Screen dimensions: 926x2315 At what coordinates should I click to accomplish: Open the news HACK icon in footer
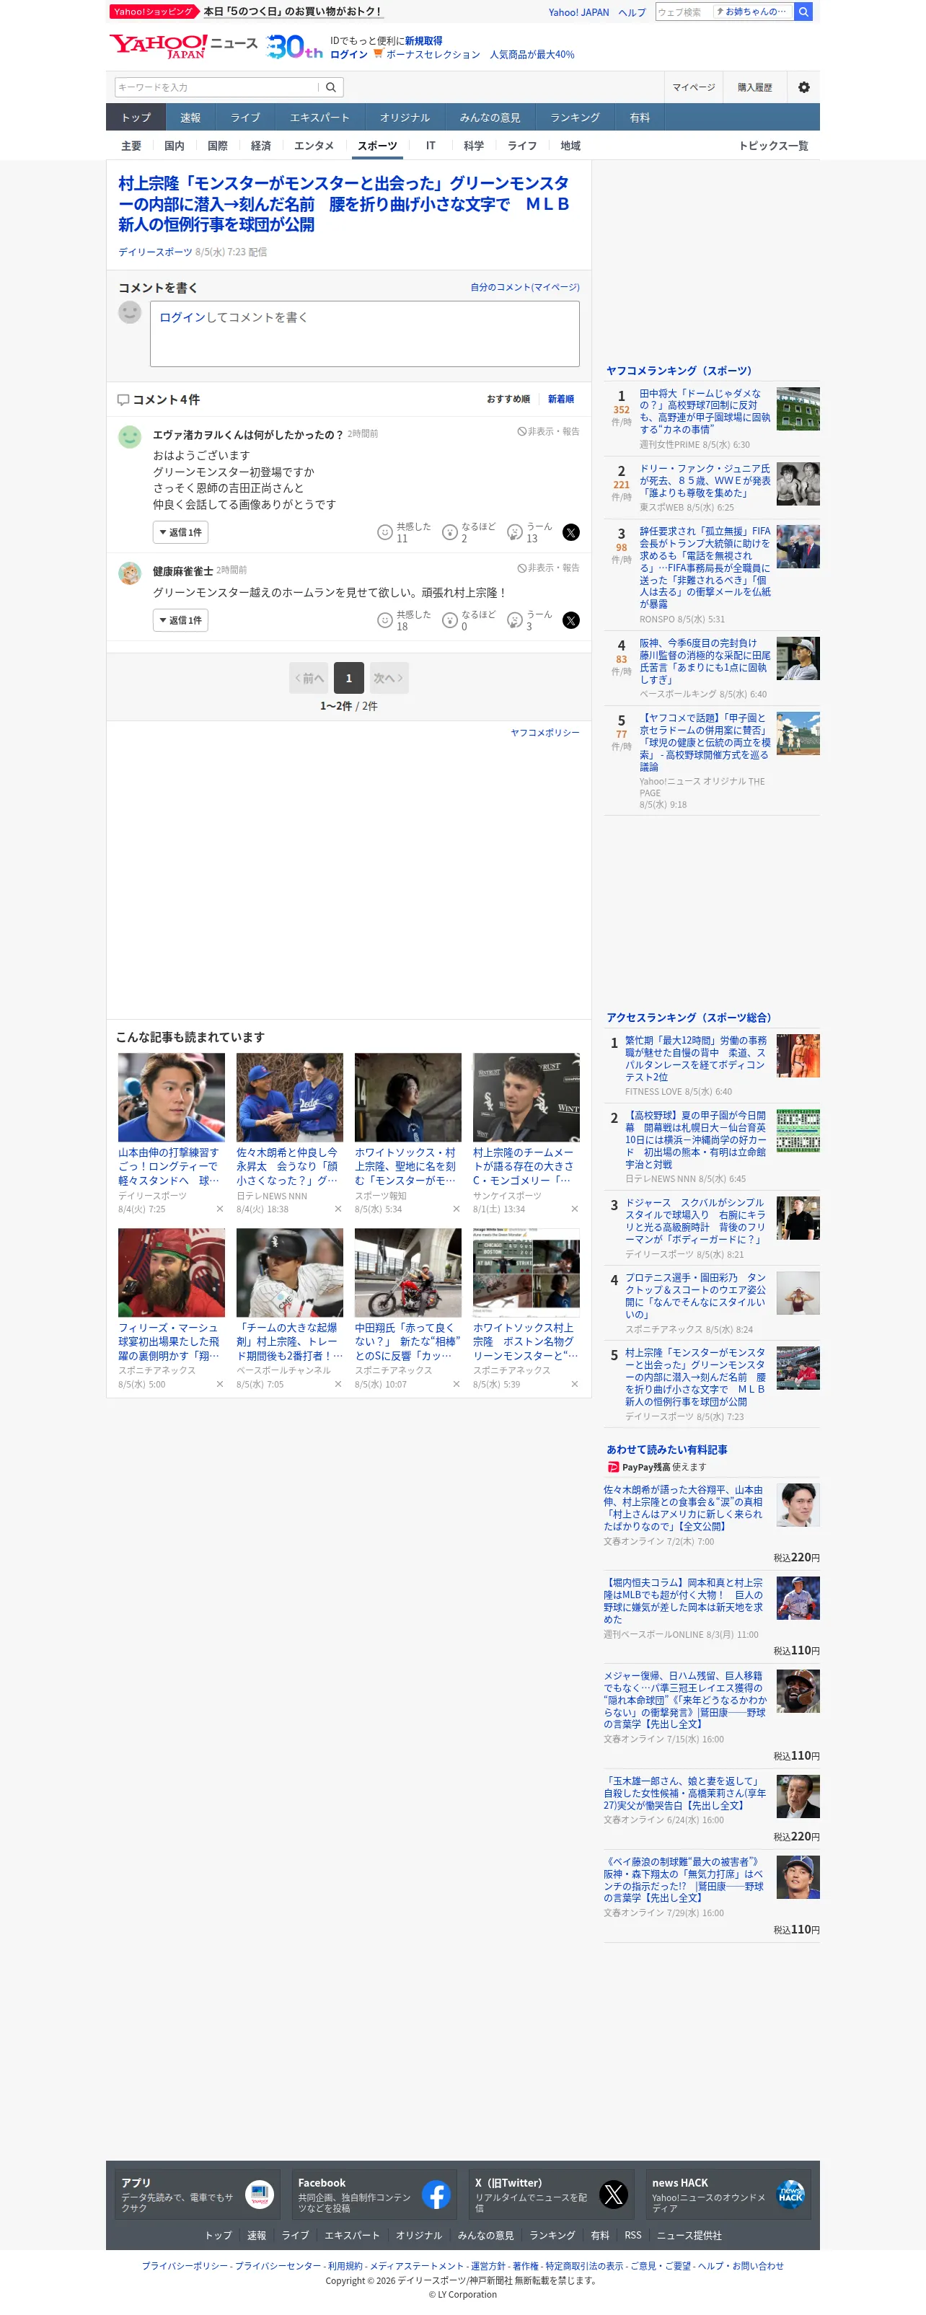pos(790,2194)
